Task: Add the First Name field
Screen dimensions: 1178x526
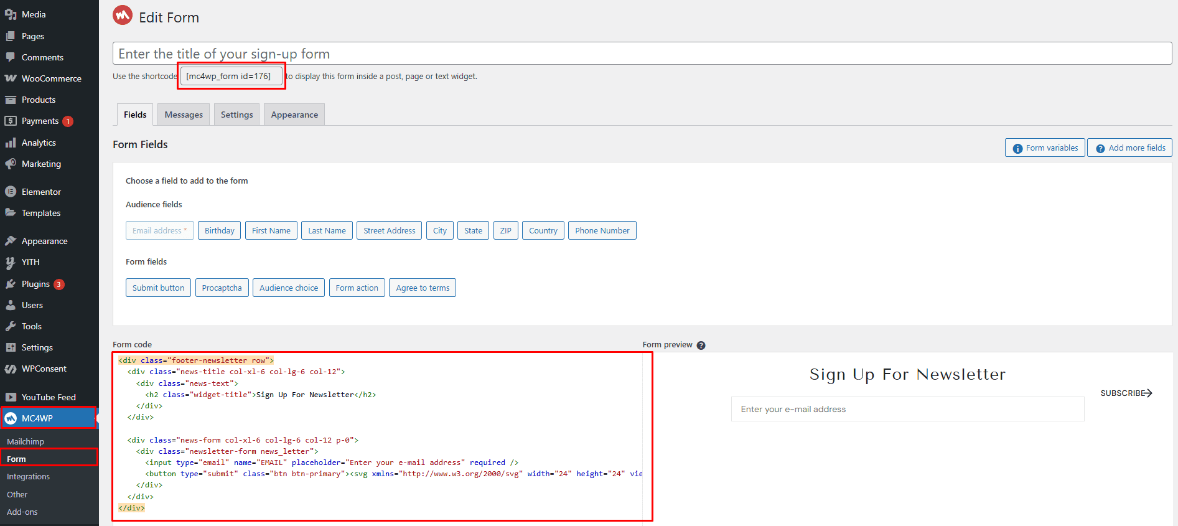Action: (x=271, y=230)
